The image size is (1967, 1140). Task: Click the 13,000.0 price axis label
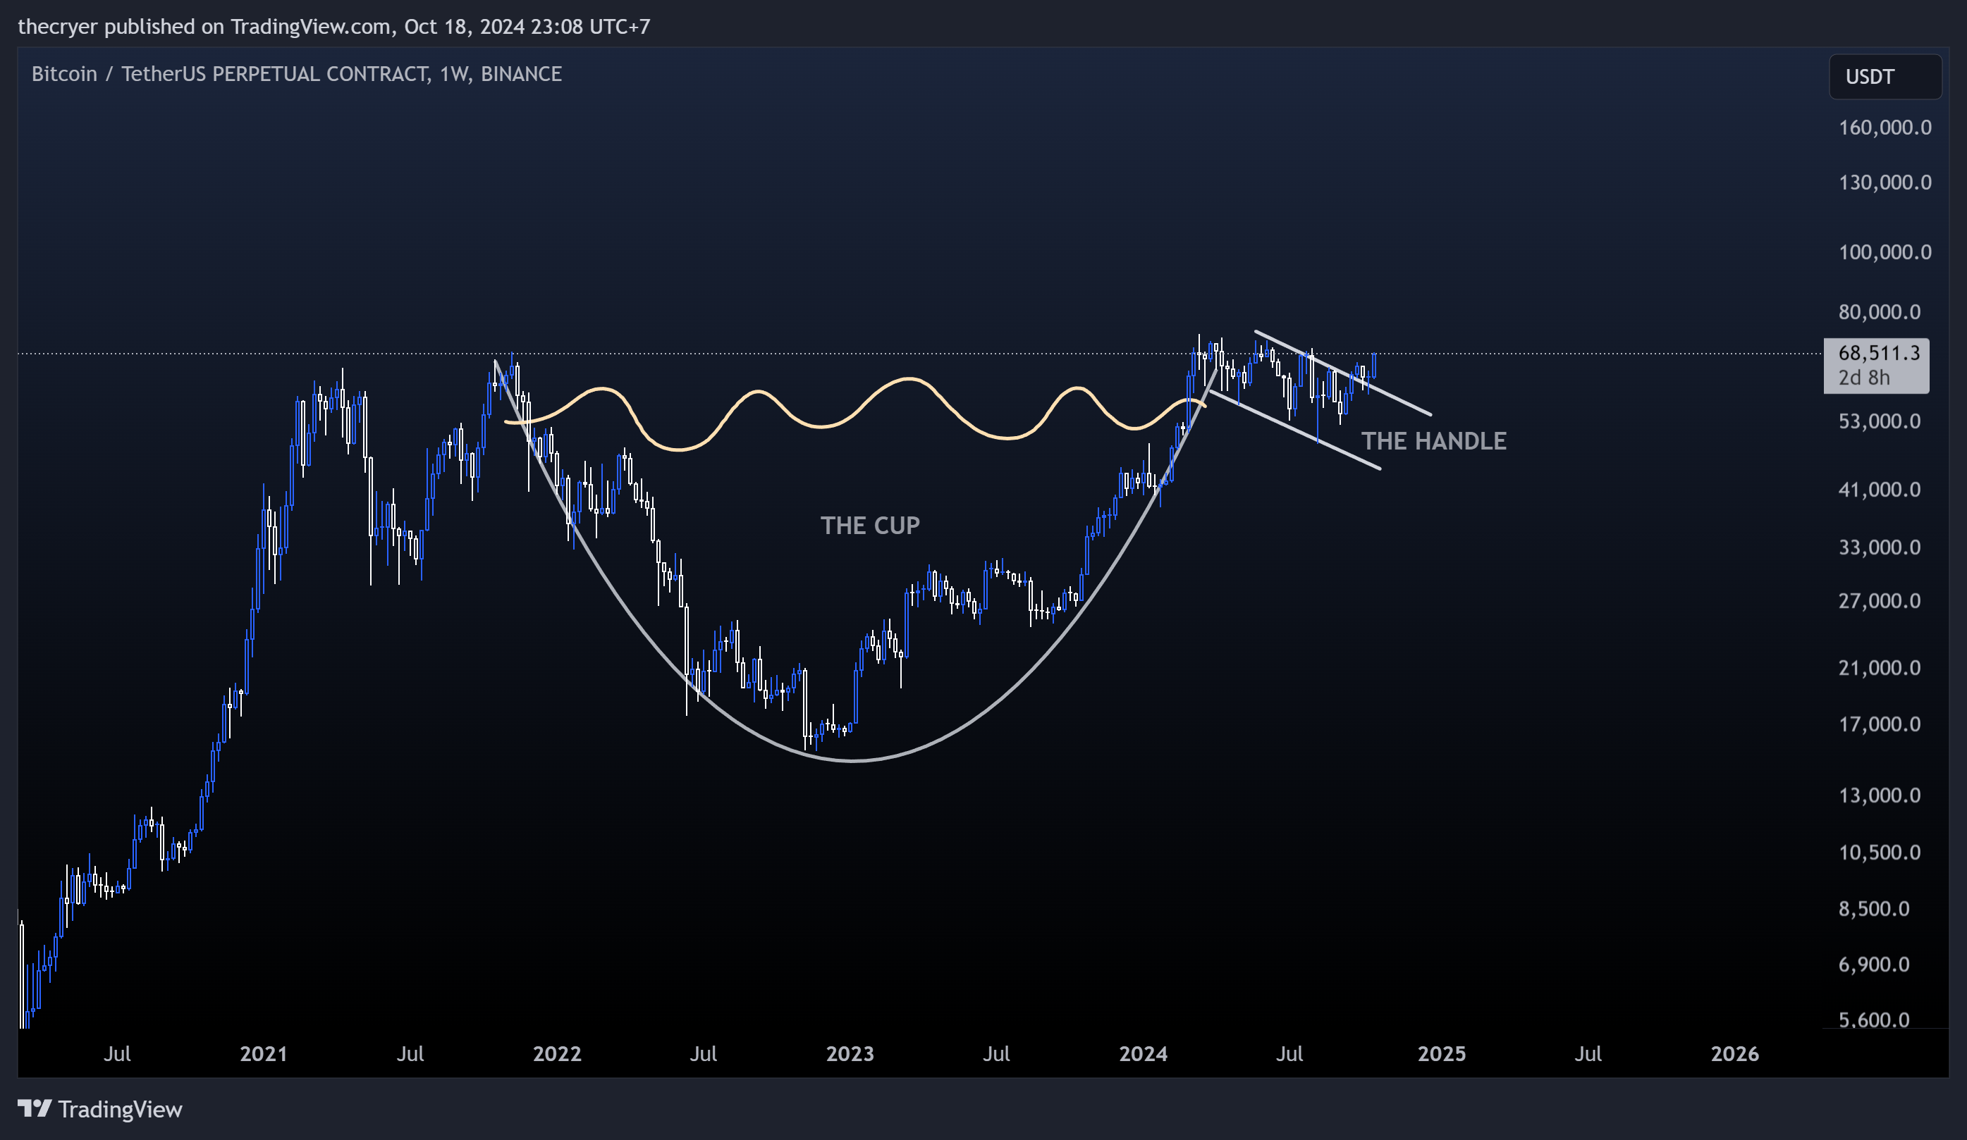pyautogui.click(x=1879, y=795)
